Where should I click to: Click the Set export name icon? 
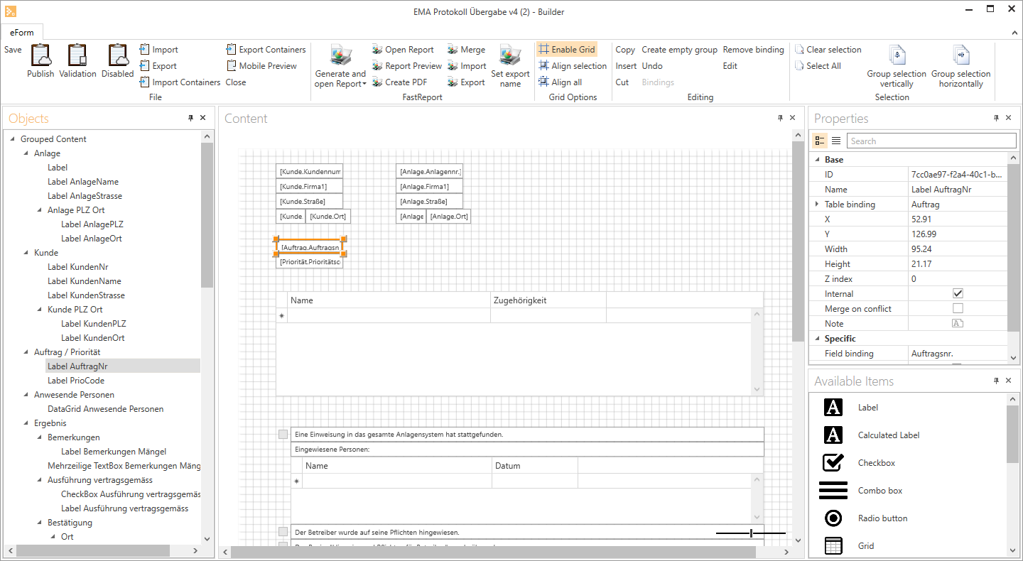click(510, 56)
